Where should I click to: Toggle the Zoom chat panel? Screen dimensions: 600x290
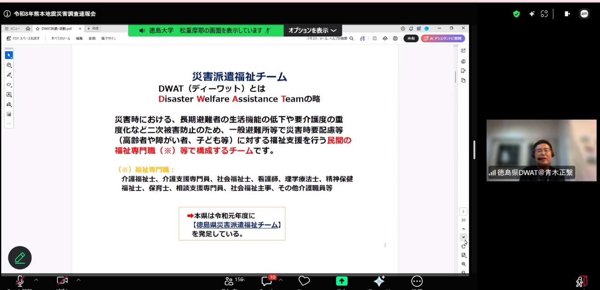pos(267,281)
